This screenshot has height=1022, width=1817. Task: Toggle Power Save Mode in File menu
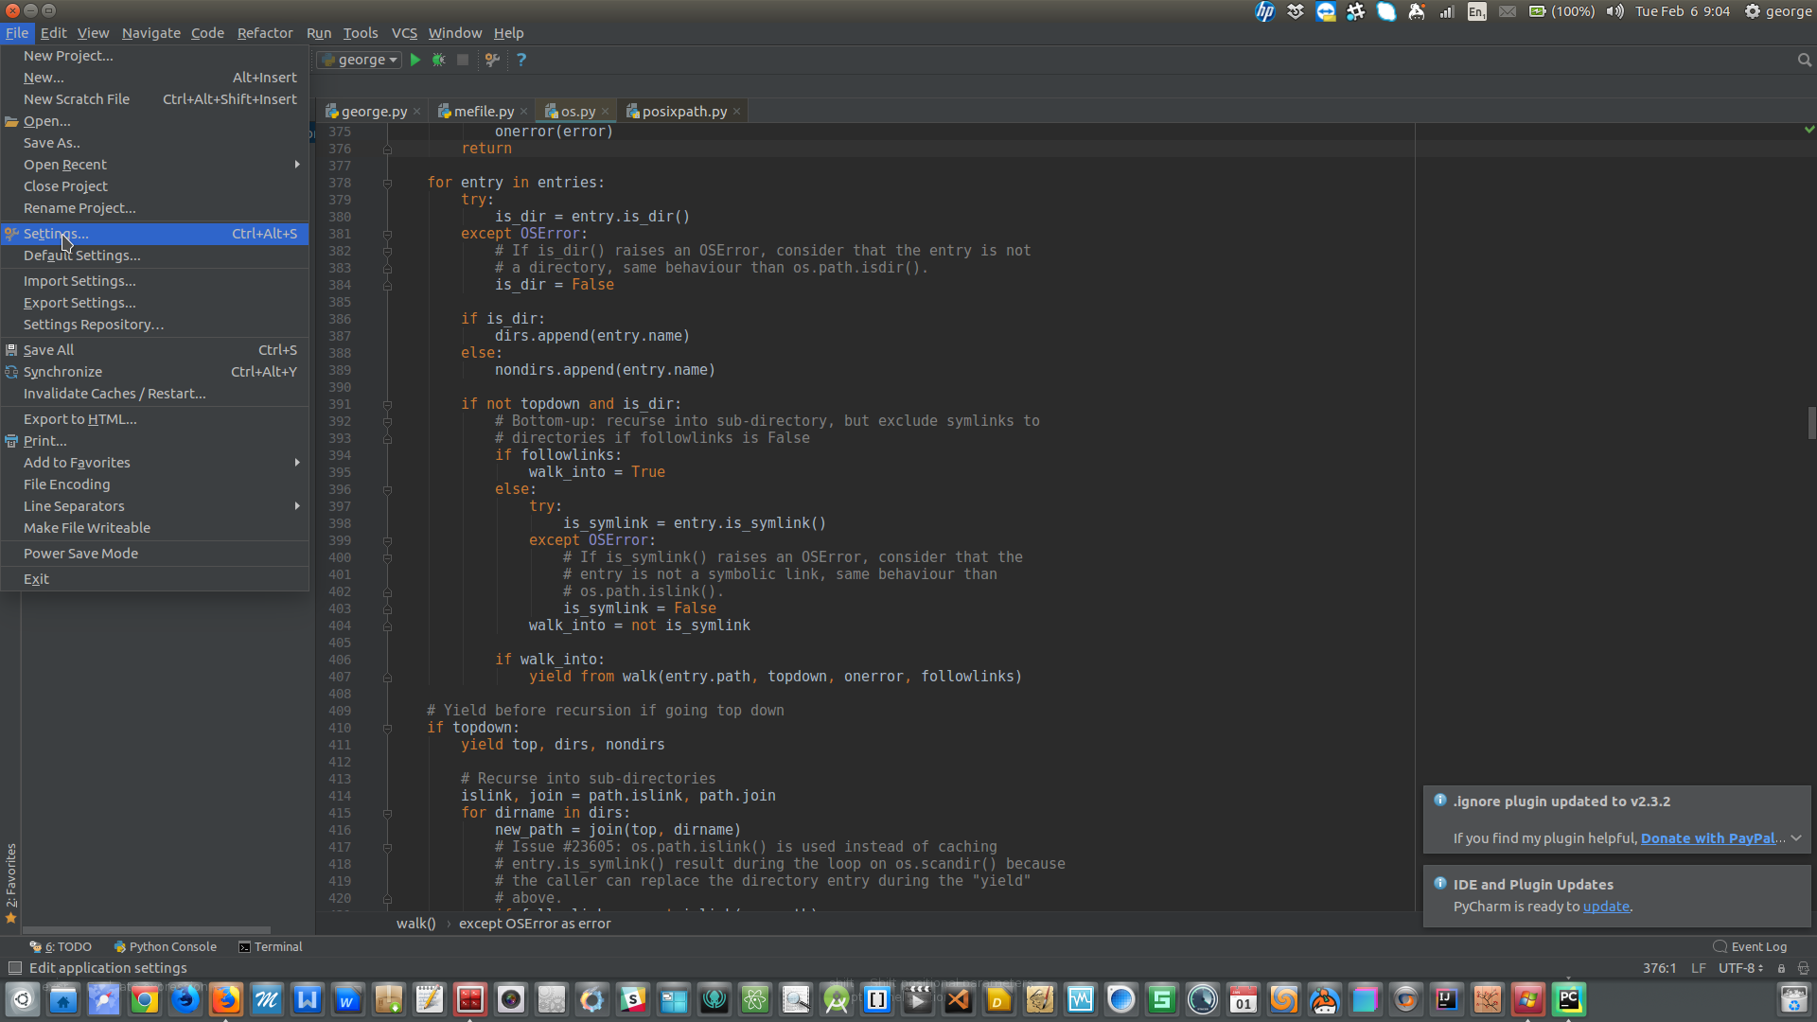click(80, 553)
